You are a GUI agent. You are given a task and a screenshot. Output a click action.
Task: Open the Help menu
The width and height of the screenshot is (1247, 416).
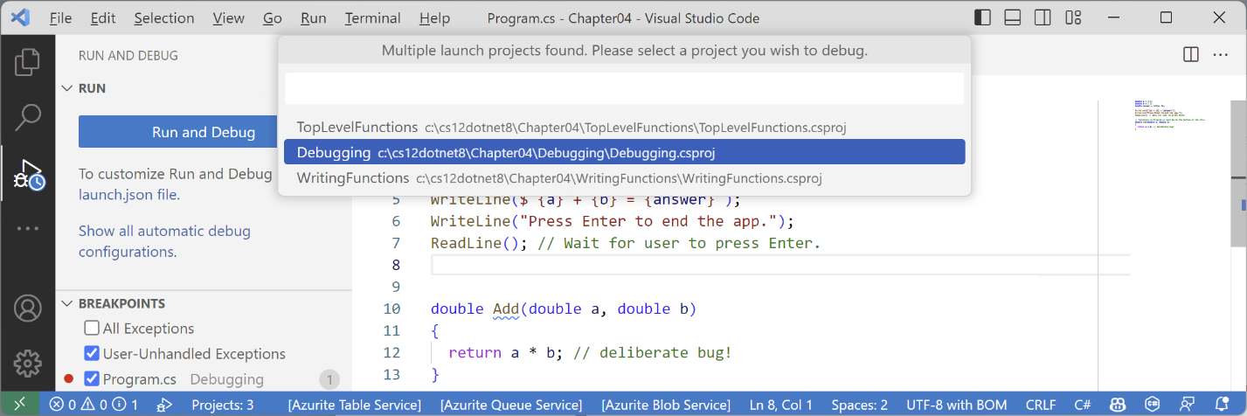pyautogui.click(x=434, y=17)
